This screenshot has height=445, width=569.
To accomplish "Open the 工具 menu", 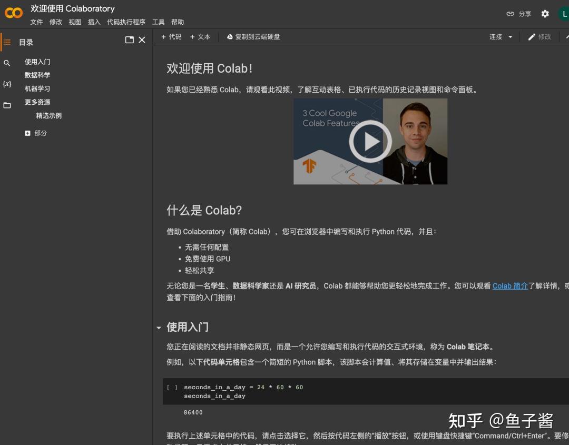I will pos(158,22).
